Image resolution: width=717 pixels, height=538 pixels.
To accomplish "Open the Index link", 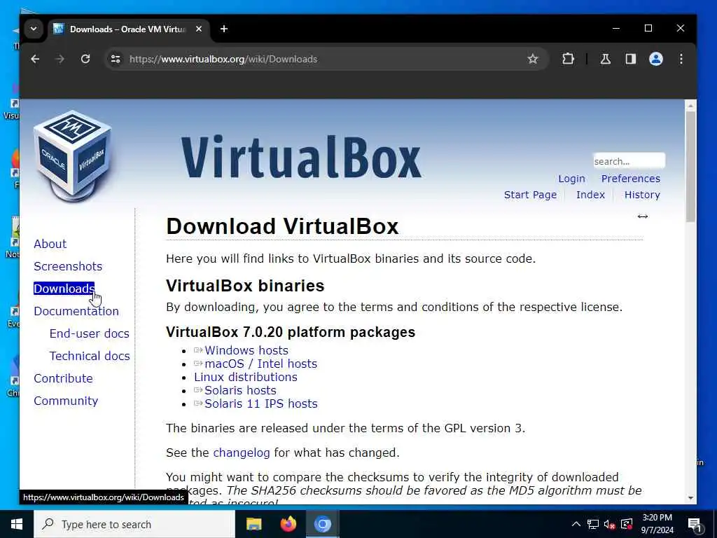I will pos(590,195).
